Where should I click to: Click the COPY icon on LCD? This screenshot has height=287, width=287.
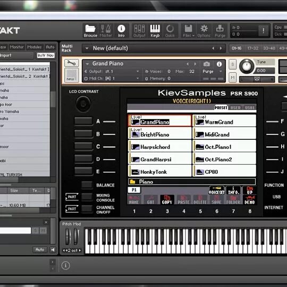[167, 200]
